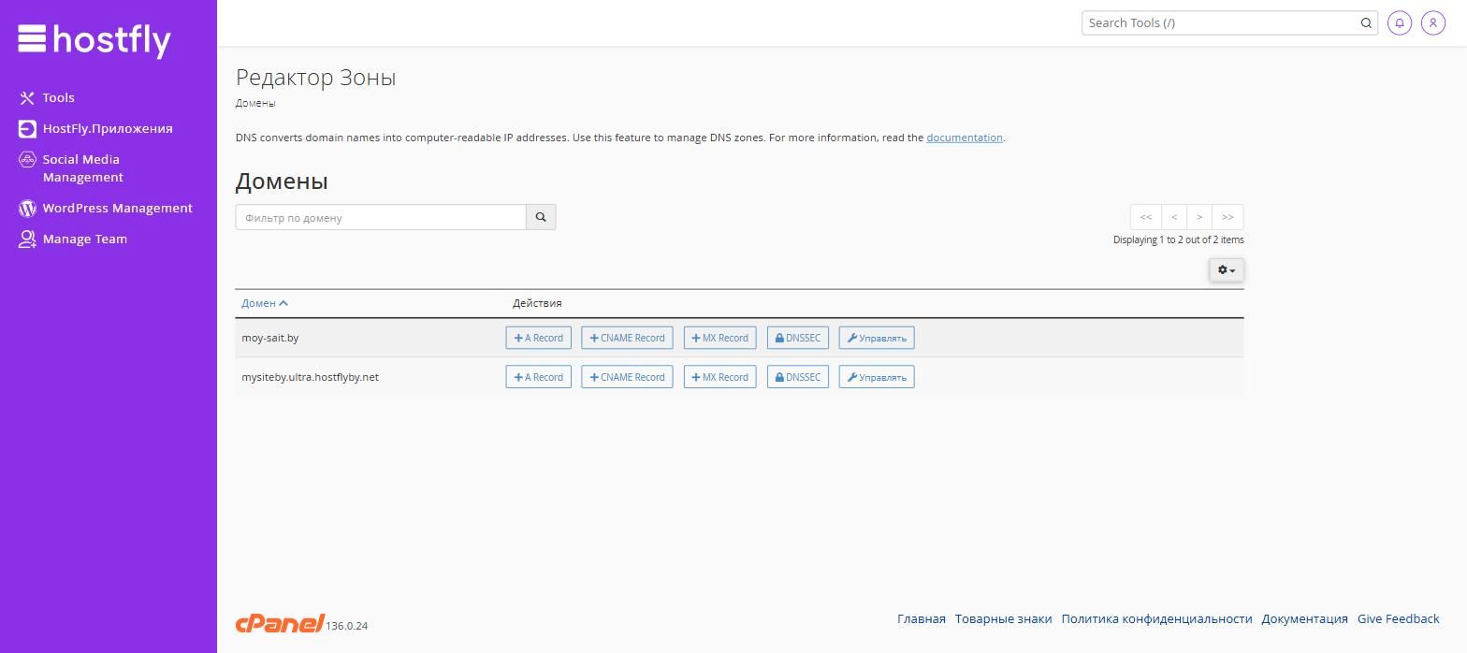1467x653 pixels.
Task: Add CNAME Record for moy-sait.by
Action: [627, 338]
